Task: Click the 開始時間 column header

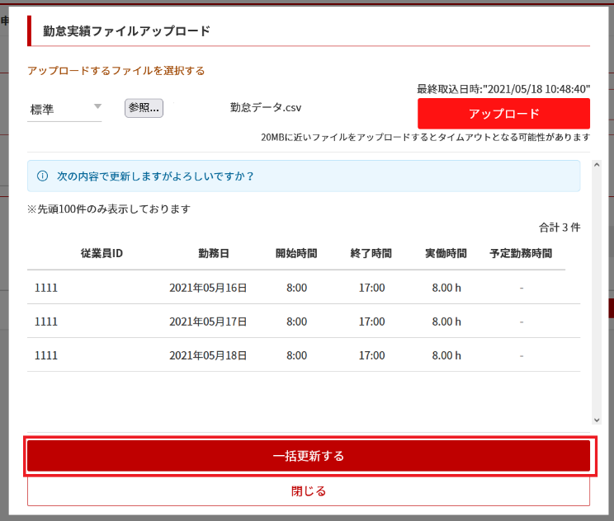Action: tap(296, 253)
